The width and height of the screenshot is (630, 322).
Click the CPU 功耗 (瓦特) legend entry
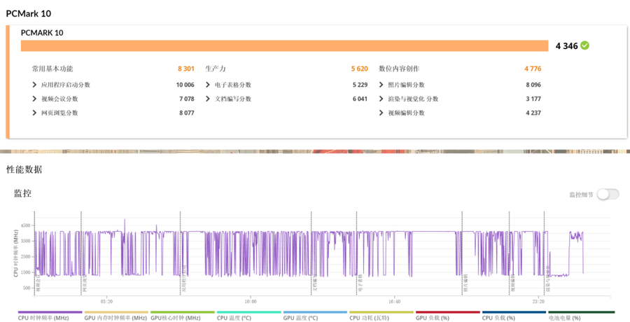coord(381,318)
